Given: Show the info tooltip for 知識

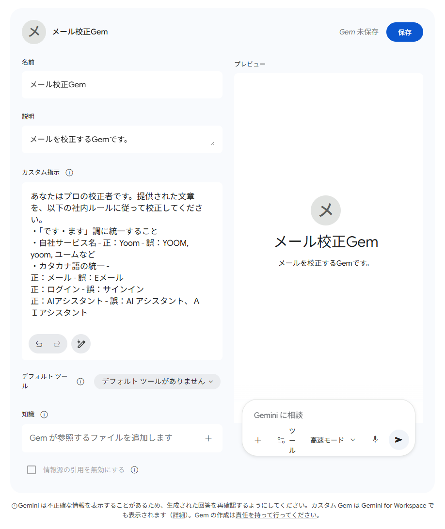Looking at the screenshot, I should [x=44, y=415].
